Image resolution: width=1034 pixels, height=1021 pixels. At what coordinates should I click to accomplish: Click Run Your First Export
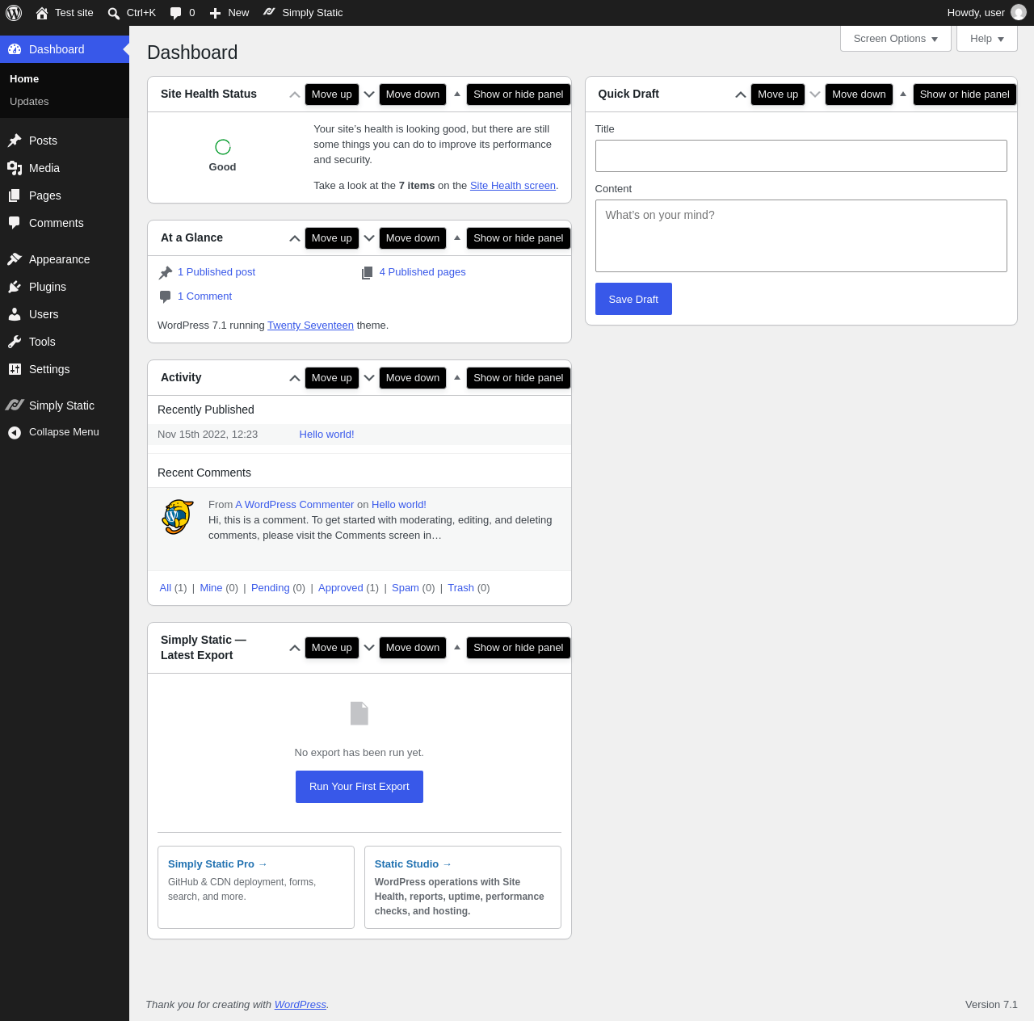[x=359, y=787]
